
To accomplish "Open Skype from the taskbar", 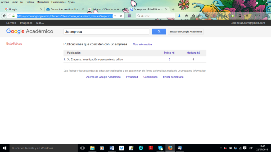I will tap(160, 148).
